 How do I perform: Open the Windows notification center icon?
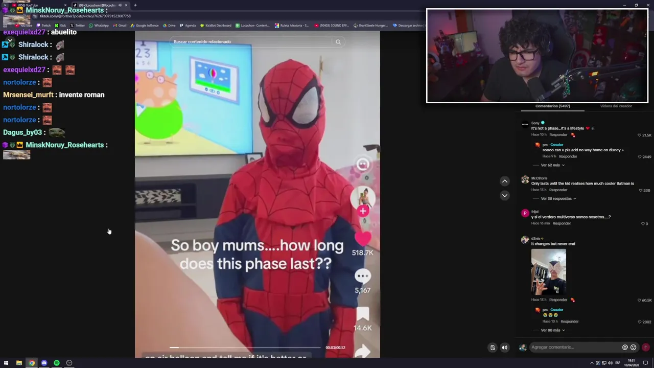(645, 363)
